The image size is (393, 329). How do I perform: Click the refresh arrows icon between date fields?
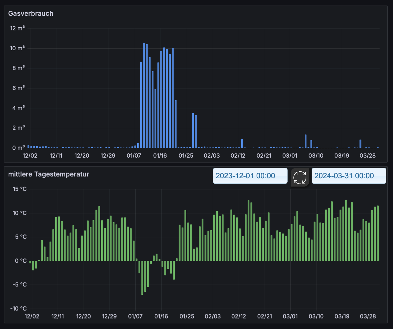300,177
